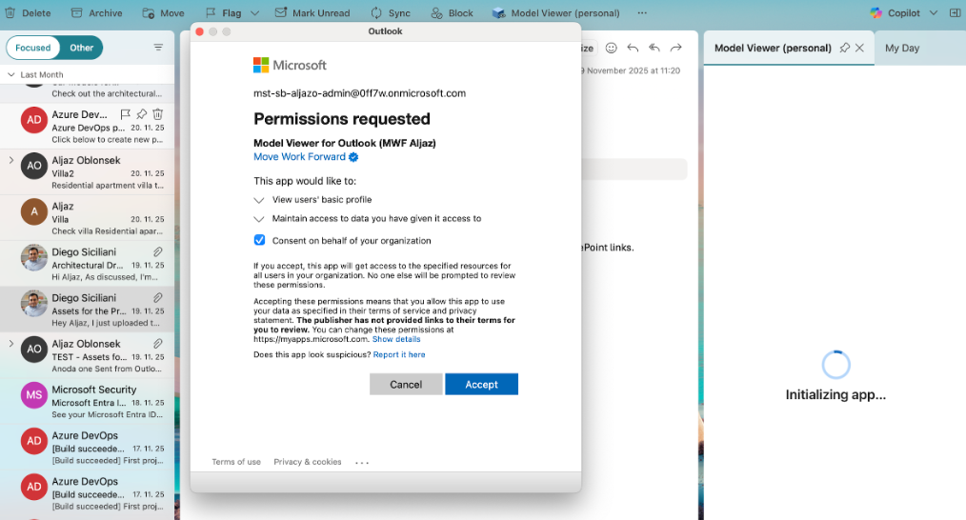Open Model Viewer (personal) add-in in toolbar
This screenshot has width=966, height=520.
(555, 13)
